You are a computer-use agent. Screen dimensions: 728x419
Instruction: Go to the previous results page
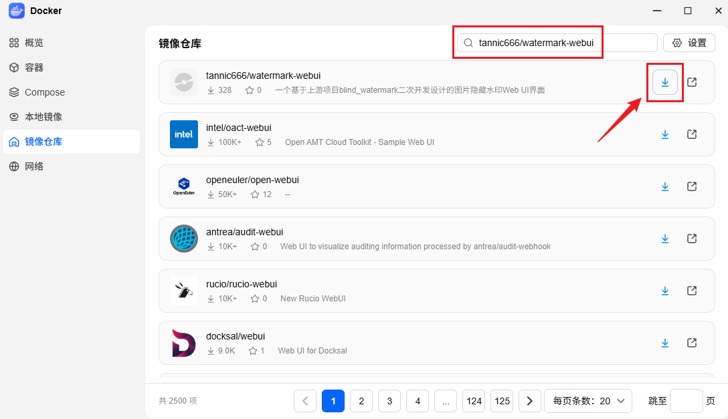click(305, 401)
